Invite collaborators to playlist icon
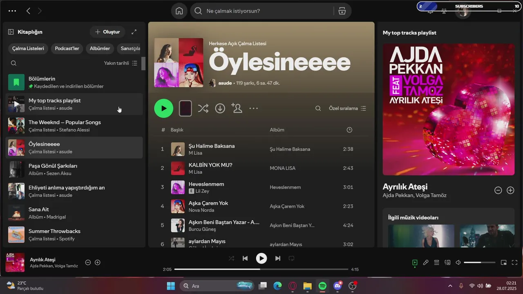This screenshot has height=294, width=523. tap(237, 108)
